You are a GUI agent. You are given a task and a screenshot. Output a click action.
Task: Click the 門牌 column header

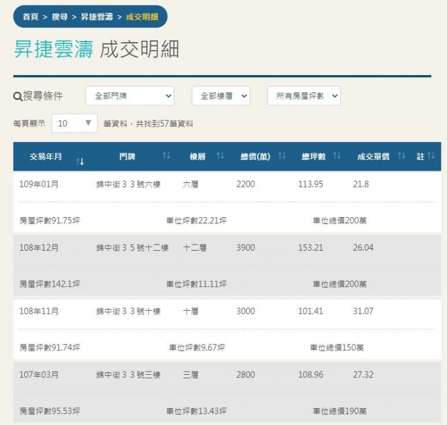click(x=127, y=156)
